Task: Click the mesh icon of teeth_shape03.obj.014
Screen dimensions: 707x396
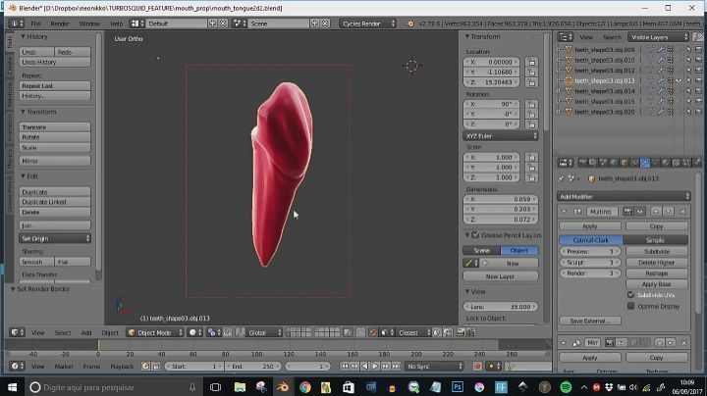Action: click(x=569, y=91)
